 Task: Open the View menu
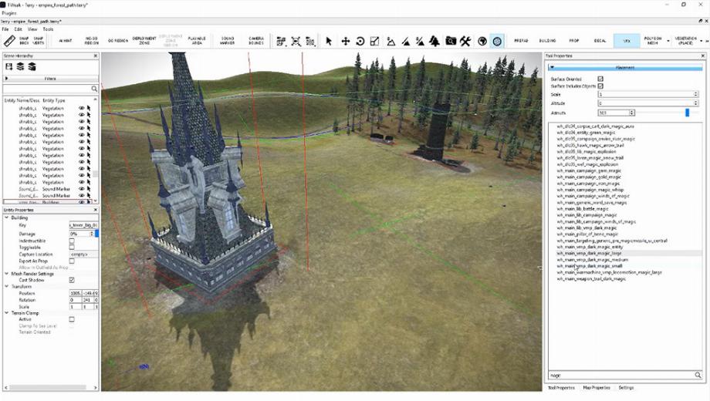pos(32,29)
